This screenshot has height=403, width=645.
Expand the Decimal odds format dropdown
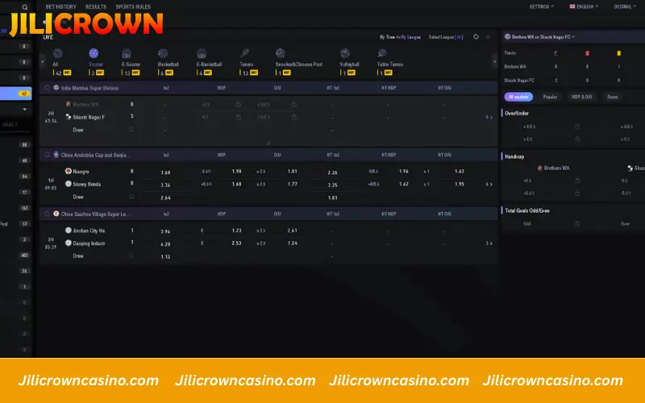624,6
